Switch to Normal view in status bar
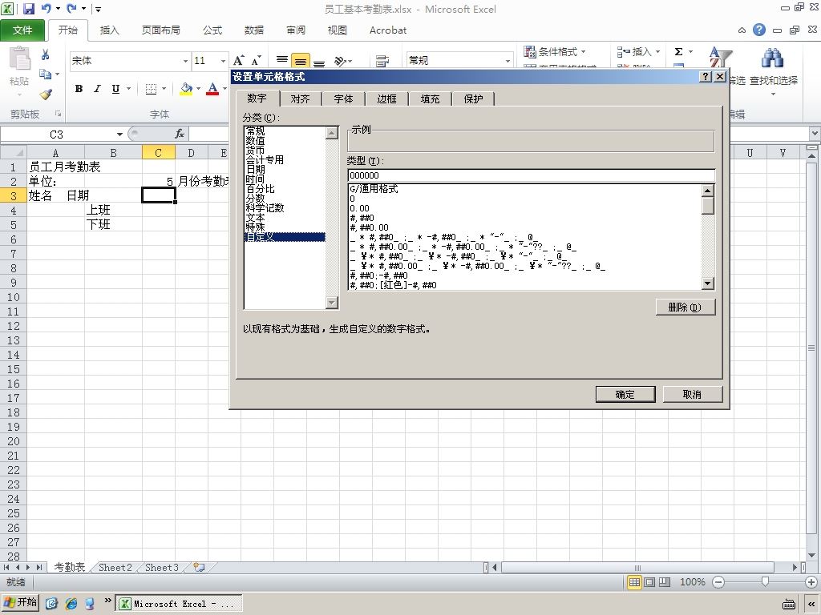The height and width of the screenshot is (615, 821). pyautogui.click(x=634, y=582)
